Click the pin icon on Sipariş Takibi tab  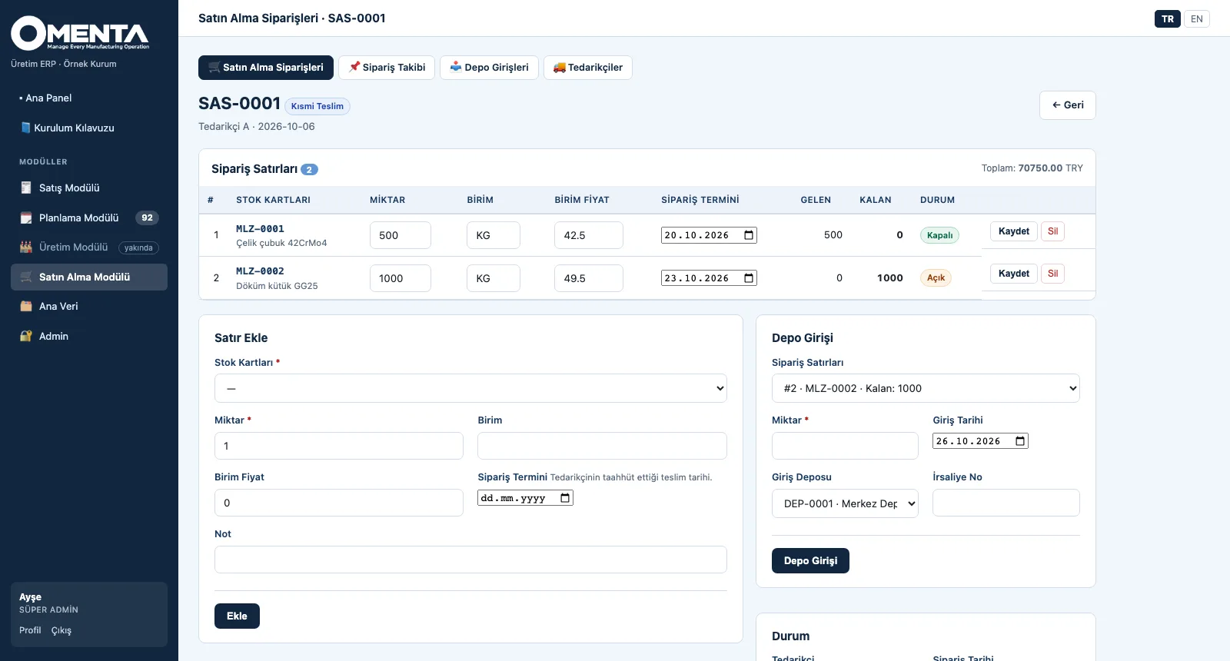tap(354, 67)
